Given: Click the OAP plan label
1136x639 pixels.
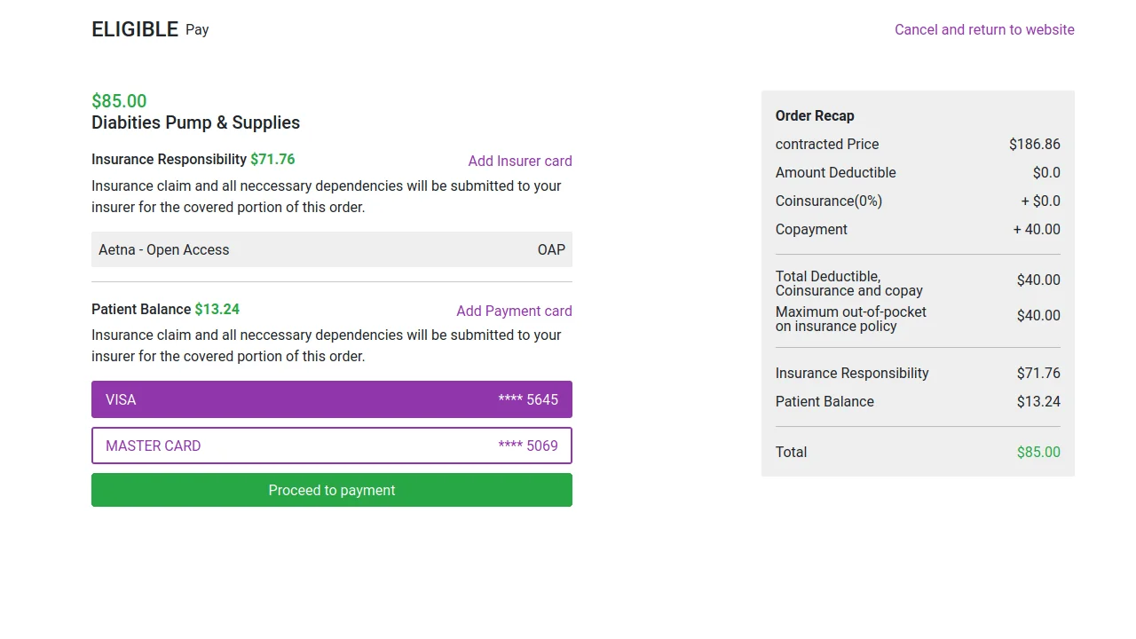Looking at the screenshot, I should tap(551, 249).
